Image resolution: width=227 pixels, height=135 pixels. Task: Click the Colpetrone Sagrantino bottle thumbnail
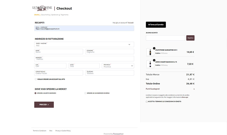click(150, 52)
